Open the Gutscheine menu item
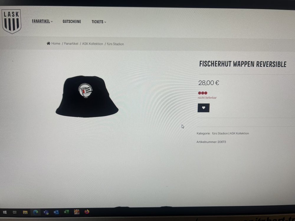This screenshot has width=295, height=221. [72, 22]
